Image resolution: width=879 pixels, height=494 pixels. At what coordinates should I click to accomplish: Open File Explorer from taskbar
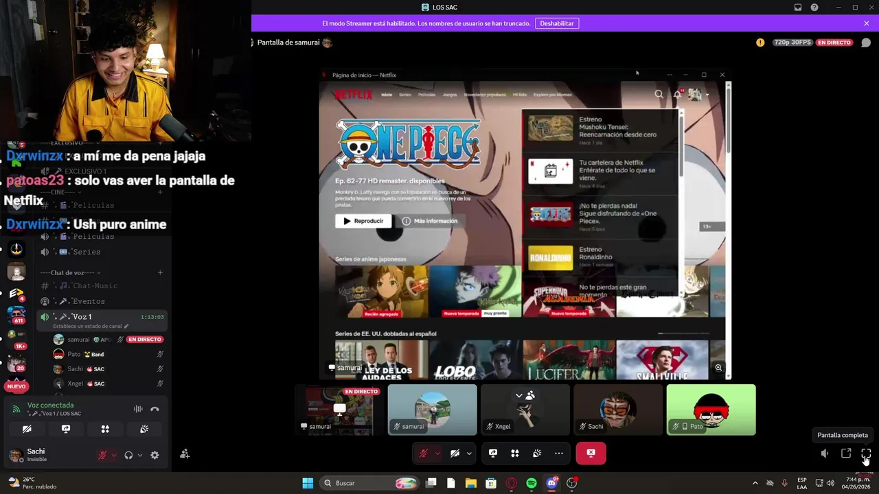[x=471, y=483]
